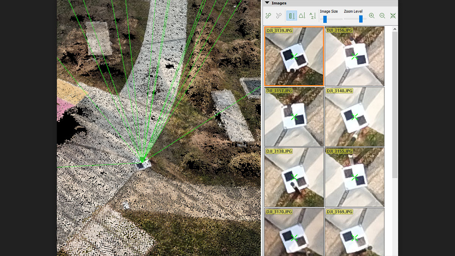The width and height of the screenshot is (455, 256).
Task: Click the Zoom Level slider handle
Action: tap(361, 18)
